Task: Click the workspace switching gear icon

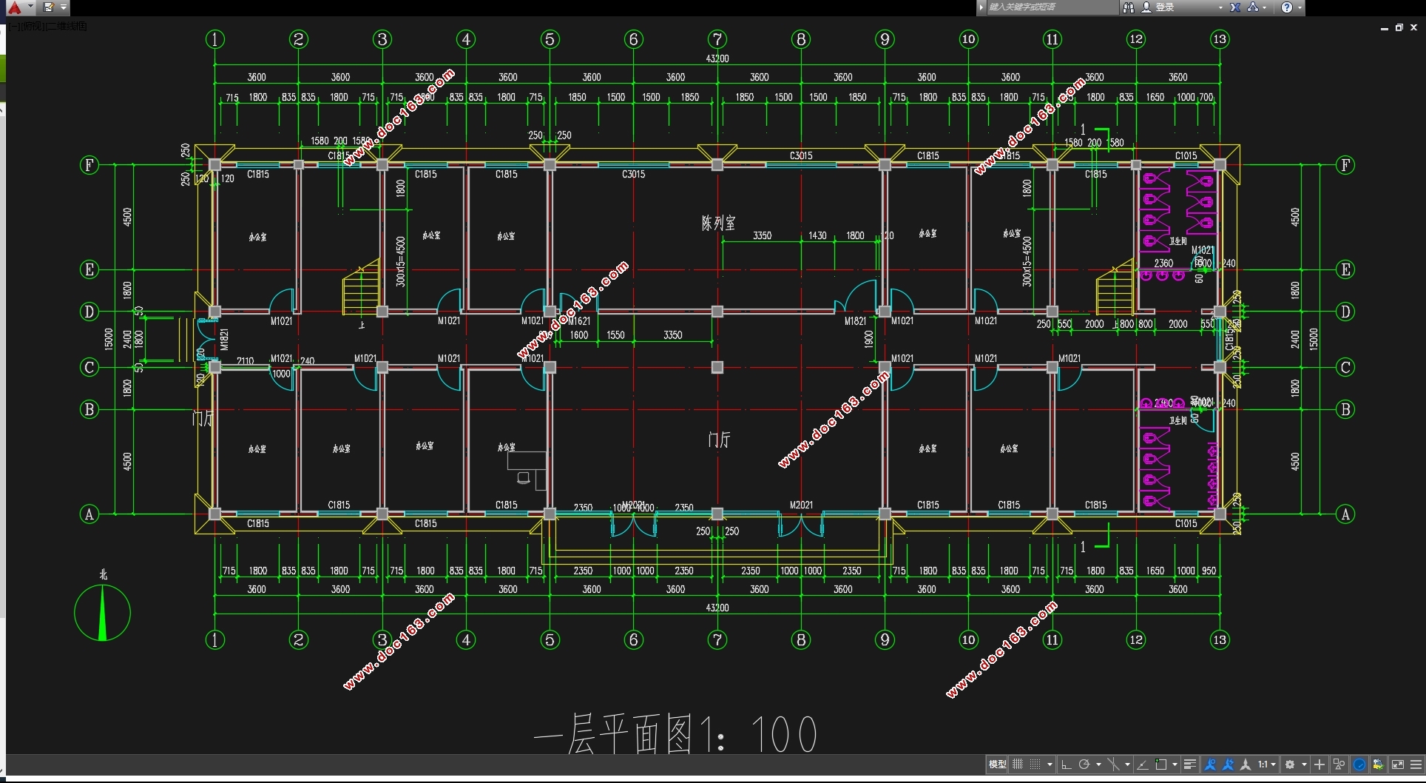Action: (1291, 764)
